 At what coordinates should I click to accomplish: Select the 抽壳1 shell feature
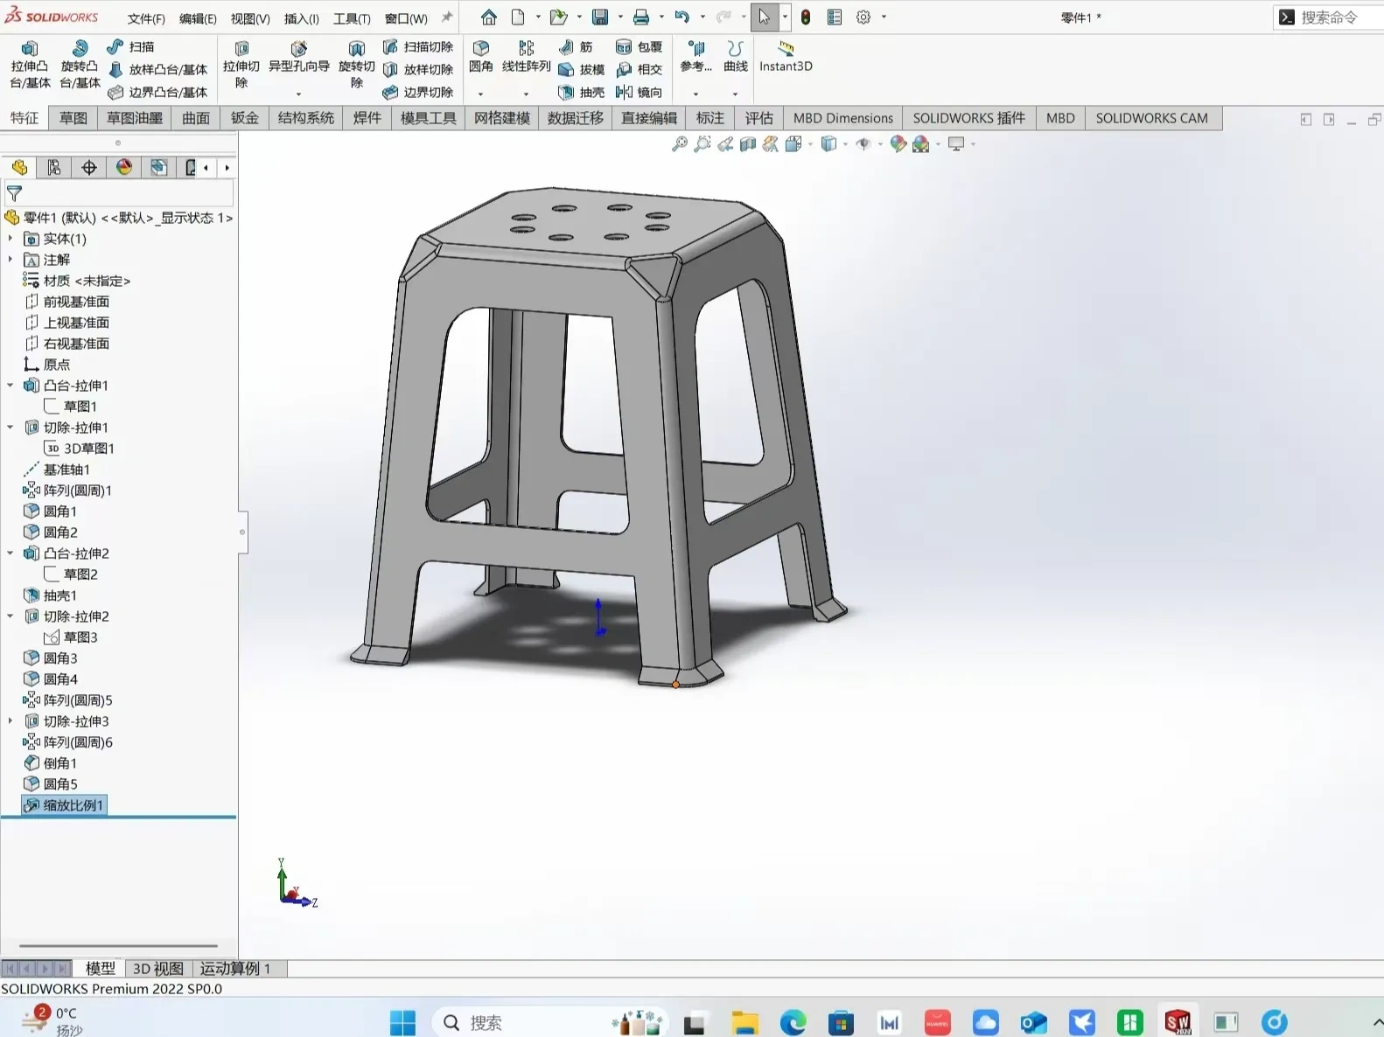(x=51, y=595)
